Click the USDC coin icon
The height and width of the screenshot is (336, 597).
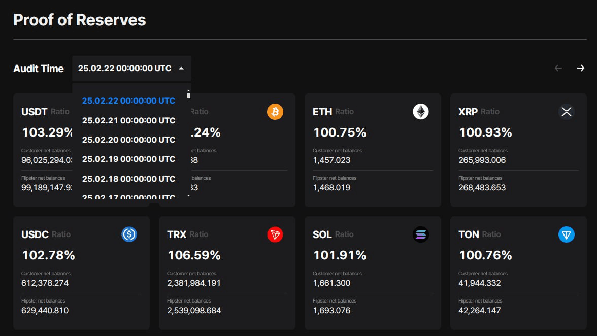[x=129, y=234]
